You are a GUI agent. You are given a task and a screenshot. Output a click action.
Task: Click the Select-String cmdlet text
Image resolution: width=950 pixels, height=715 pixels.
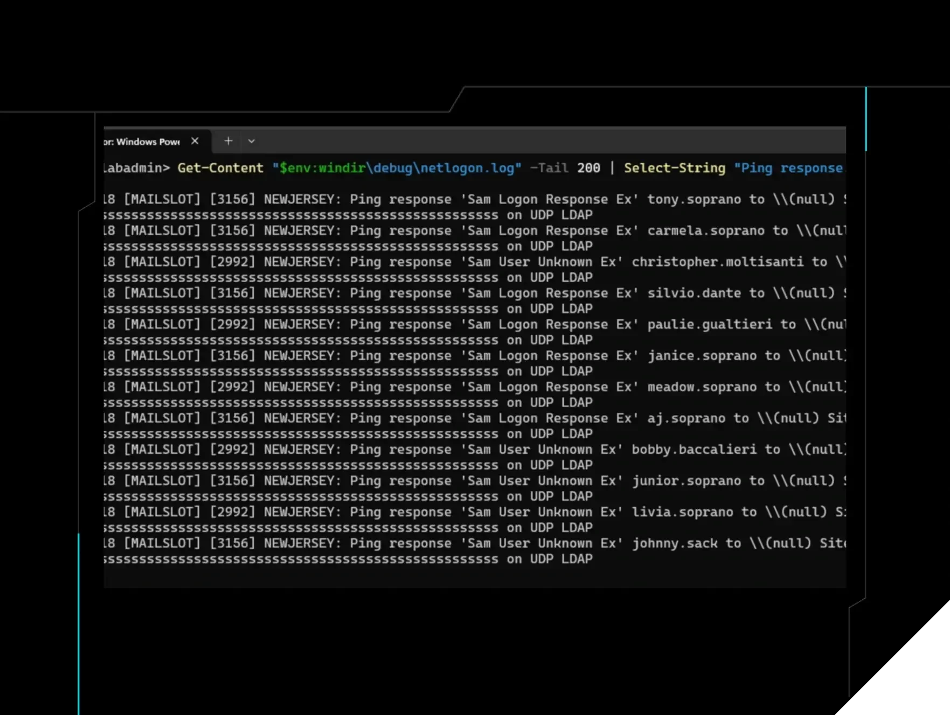click(x=675, y=168)
